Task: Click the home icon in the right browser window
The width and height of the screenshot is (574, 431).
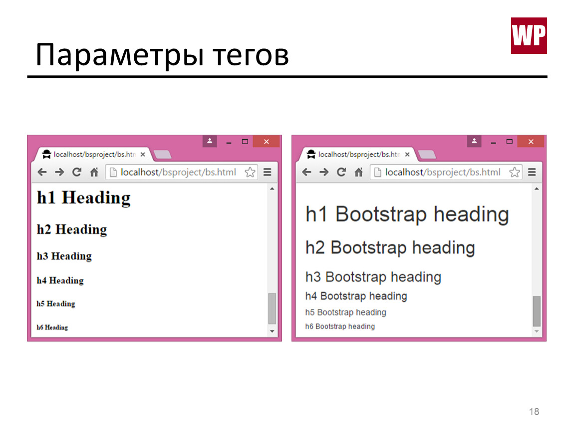Action: click(358, 173)
